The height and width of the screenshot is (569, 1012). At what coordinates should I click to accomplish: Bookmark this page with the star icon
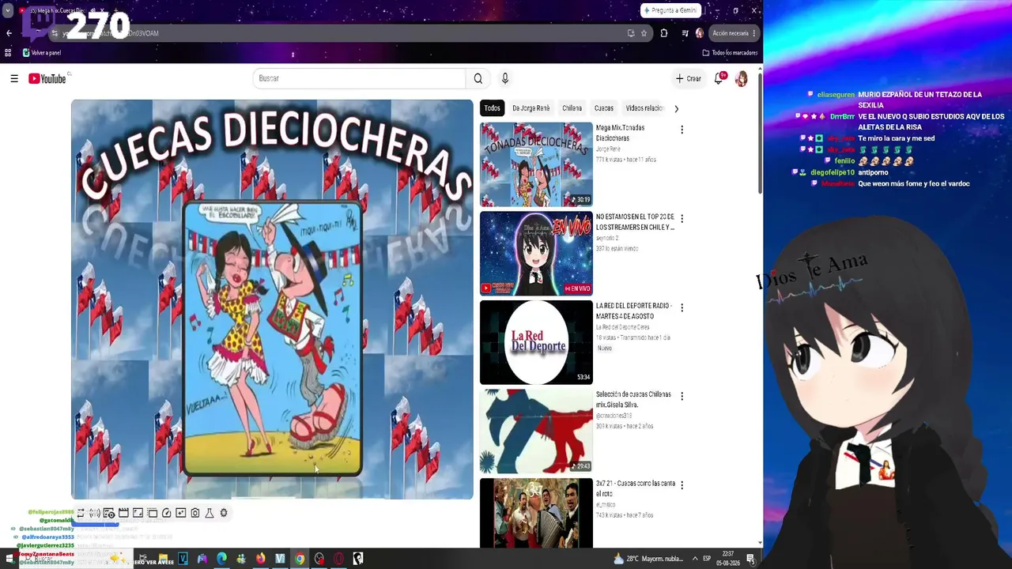(644, 33)
